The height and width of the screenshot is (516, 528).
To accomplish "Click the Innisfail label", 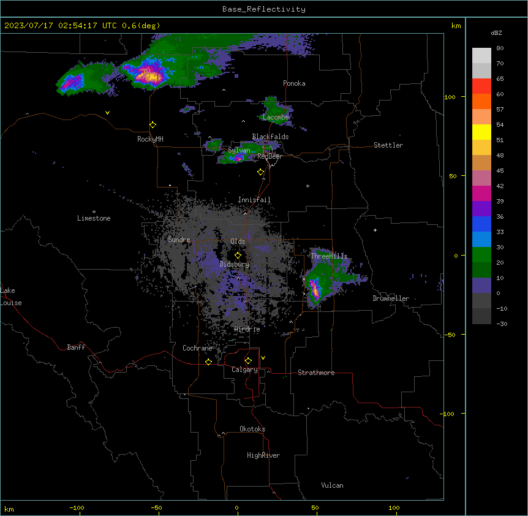I will [254, 200].
